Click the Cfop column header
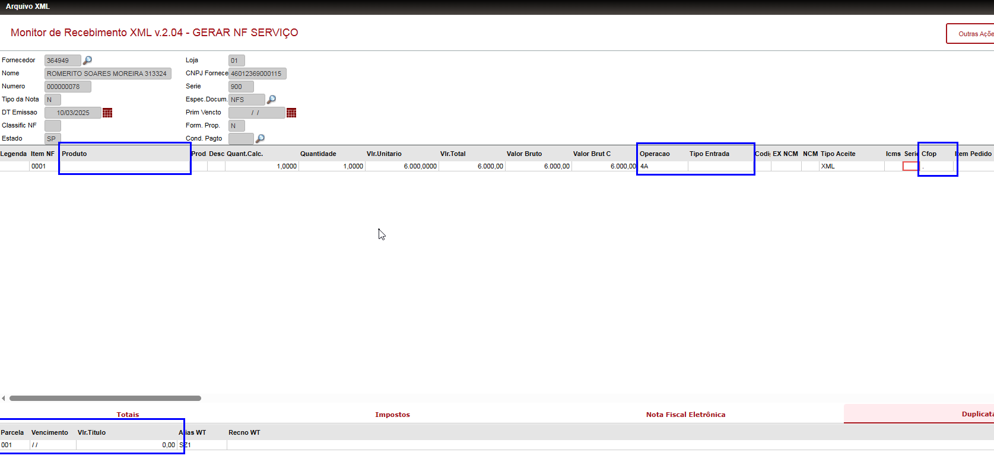 click(x=929, y=154)
